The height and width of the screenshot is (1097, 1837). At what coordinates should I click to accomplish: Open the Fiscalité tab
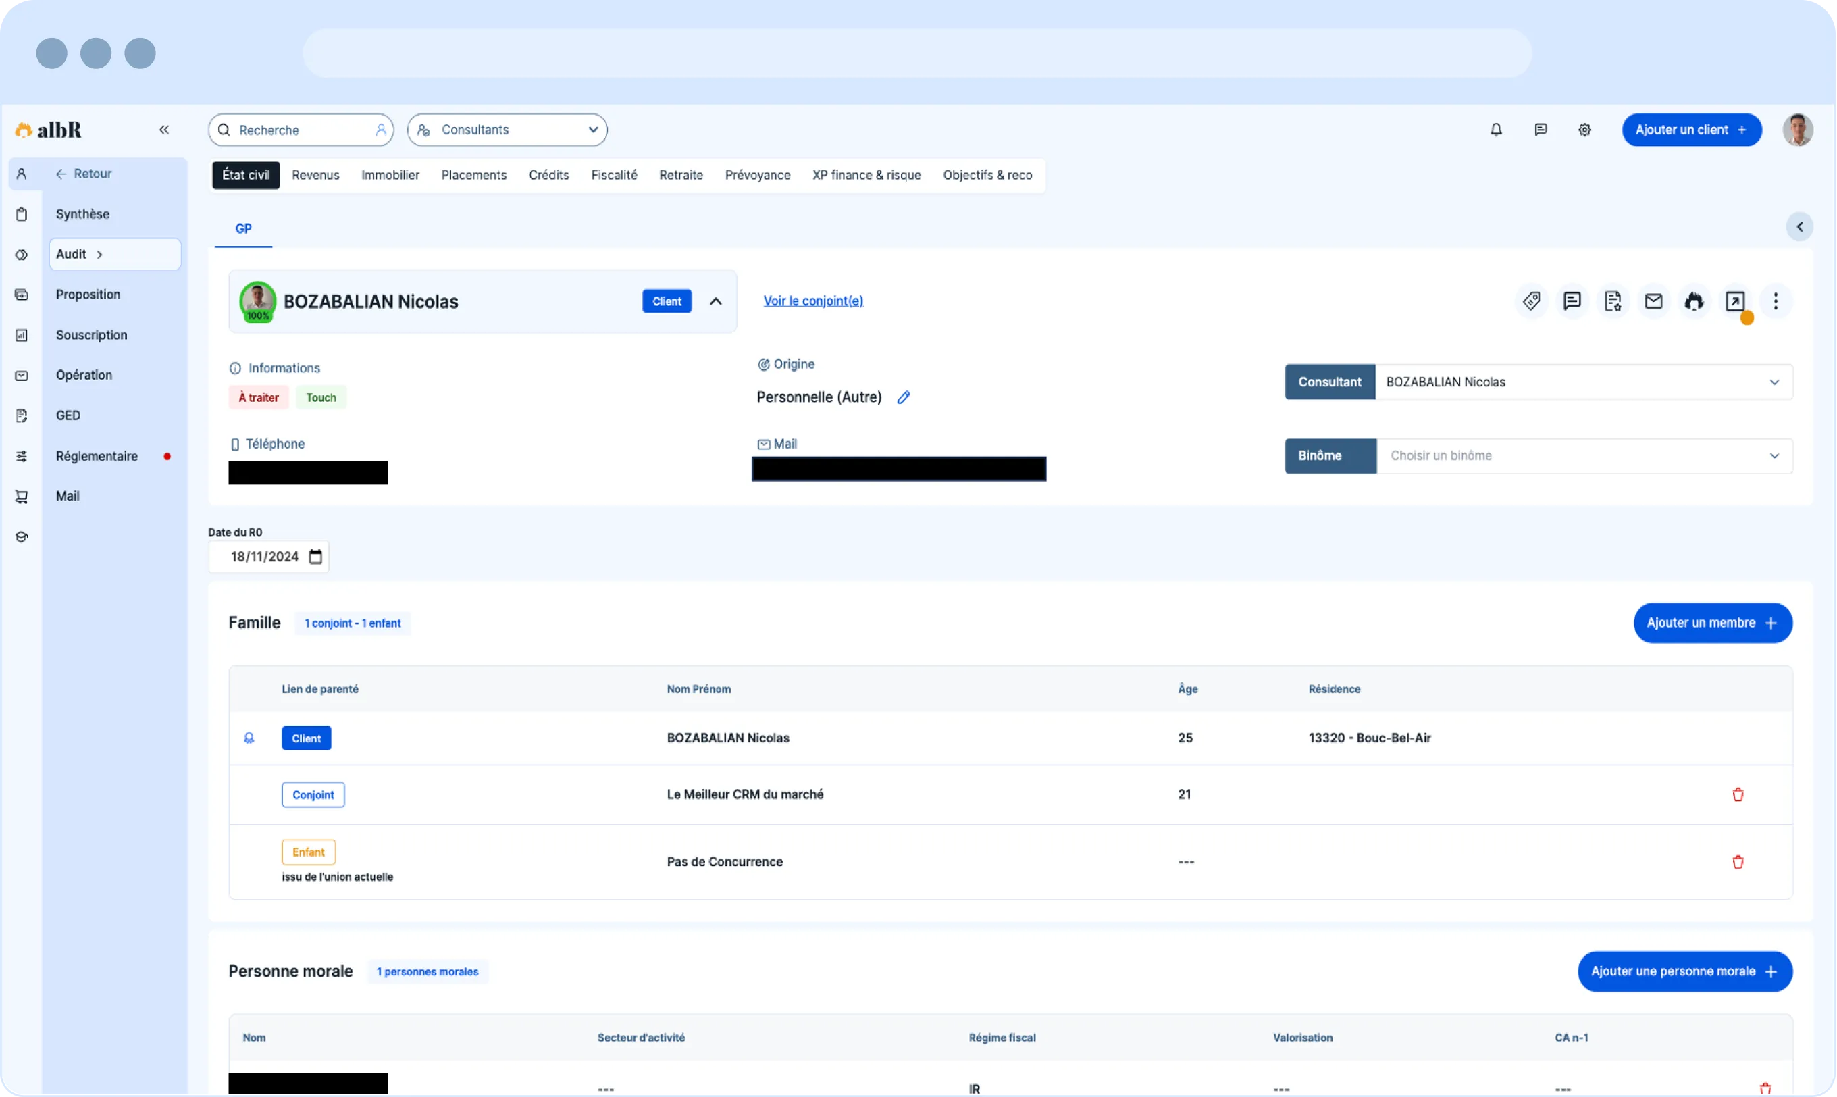click(x=613, y=175)
